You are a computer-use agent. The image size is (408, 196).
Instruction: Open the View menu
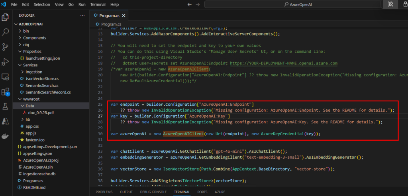59,4
